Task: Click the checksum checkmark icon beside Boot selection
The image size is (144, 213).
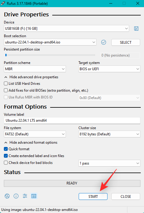Action: point(104,42)
